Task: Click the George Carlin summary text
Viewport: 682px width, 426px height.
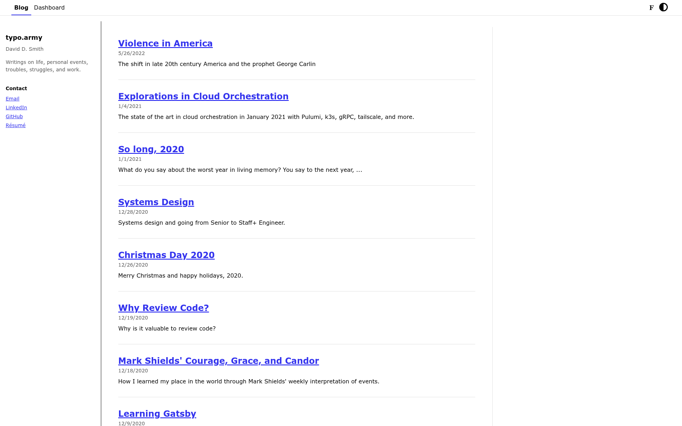Action: (x=217, y=64)
